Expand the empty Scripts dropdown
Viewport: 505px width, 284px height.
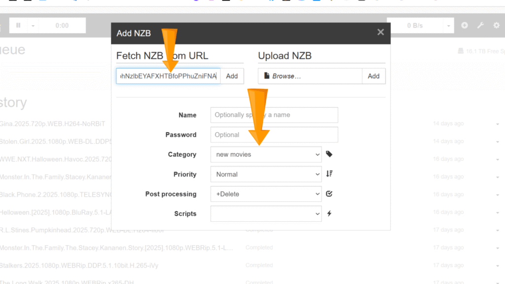pyautogui.click(x=266, y=213)
